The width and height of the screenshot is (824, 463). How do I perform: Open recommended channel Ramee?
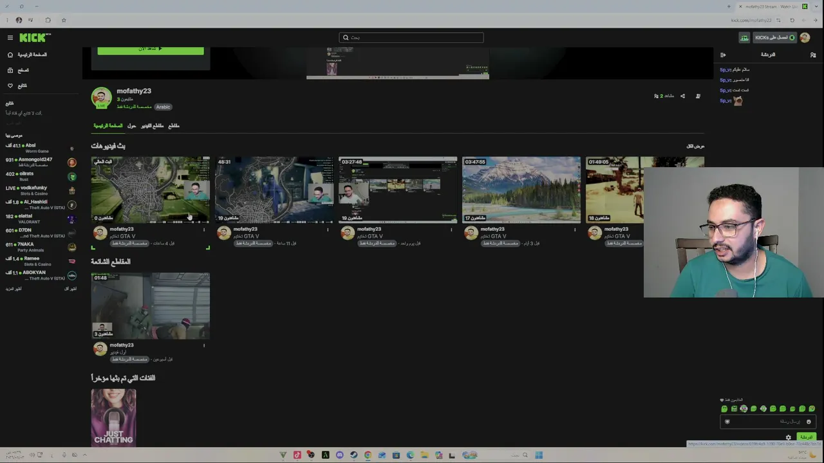(x=41, y=261)
